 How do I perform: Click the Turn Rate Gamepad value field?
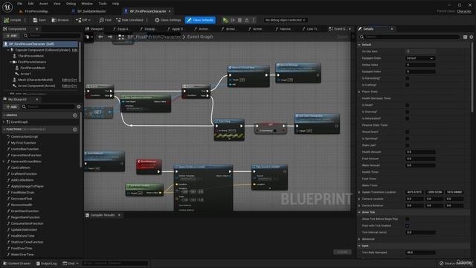click(x=420, y=252)
